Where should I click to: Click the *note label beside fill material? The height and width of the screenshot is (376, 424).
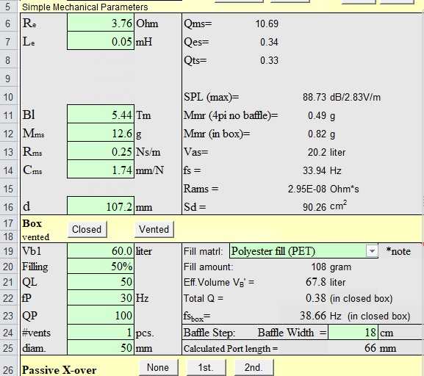click(x=398, y=251)
